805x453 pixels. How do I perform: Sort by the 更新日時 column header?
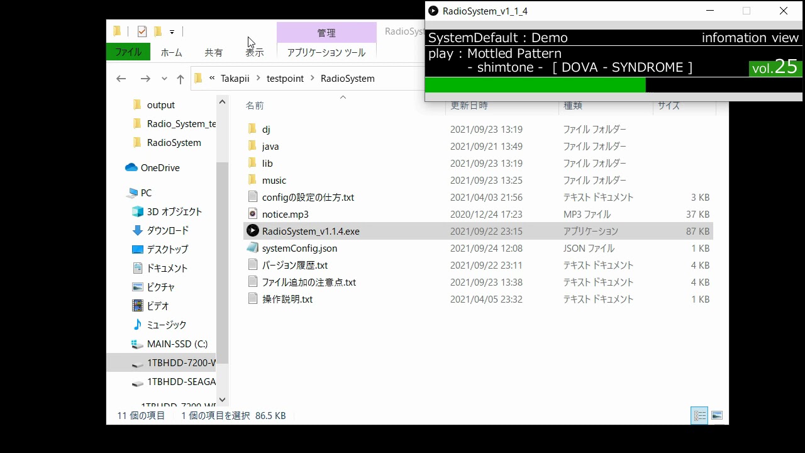(x=469, y=105)
